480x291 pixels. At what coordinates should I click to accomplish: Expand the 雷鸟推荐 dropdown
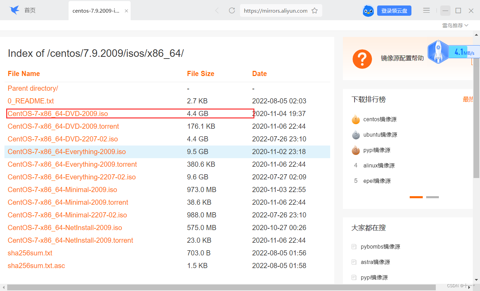(x=455, y=25)
